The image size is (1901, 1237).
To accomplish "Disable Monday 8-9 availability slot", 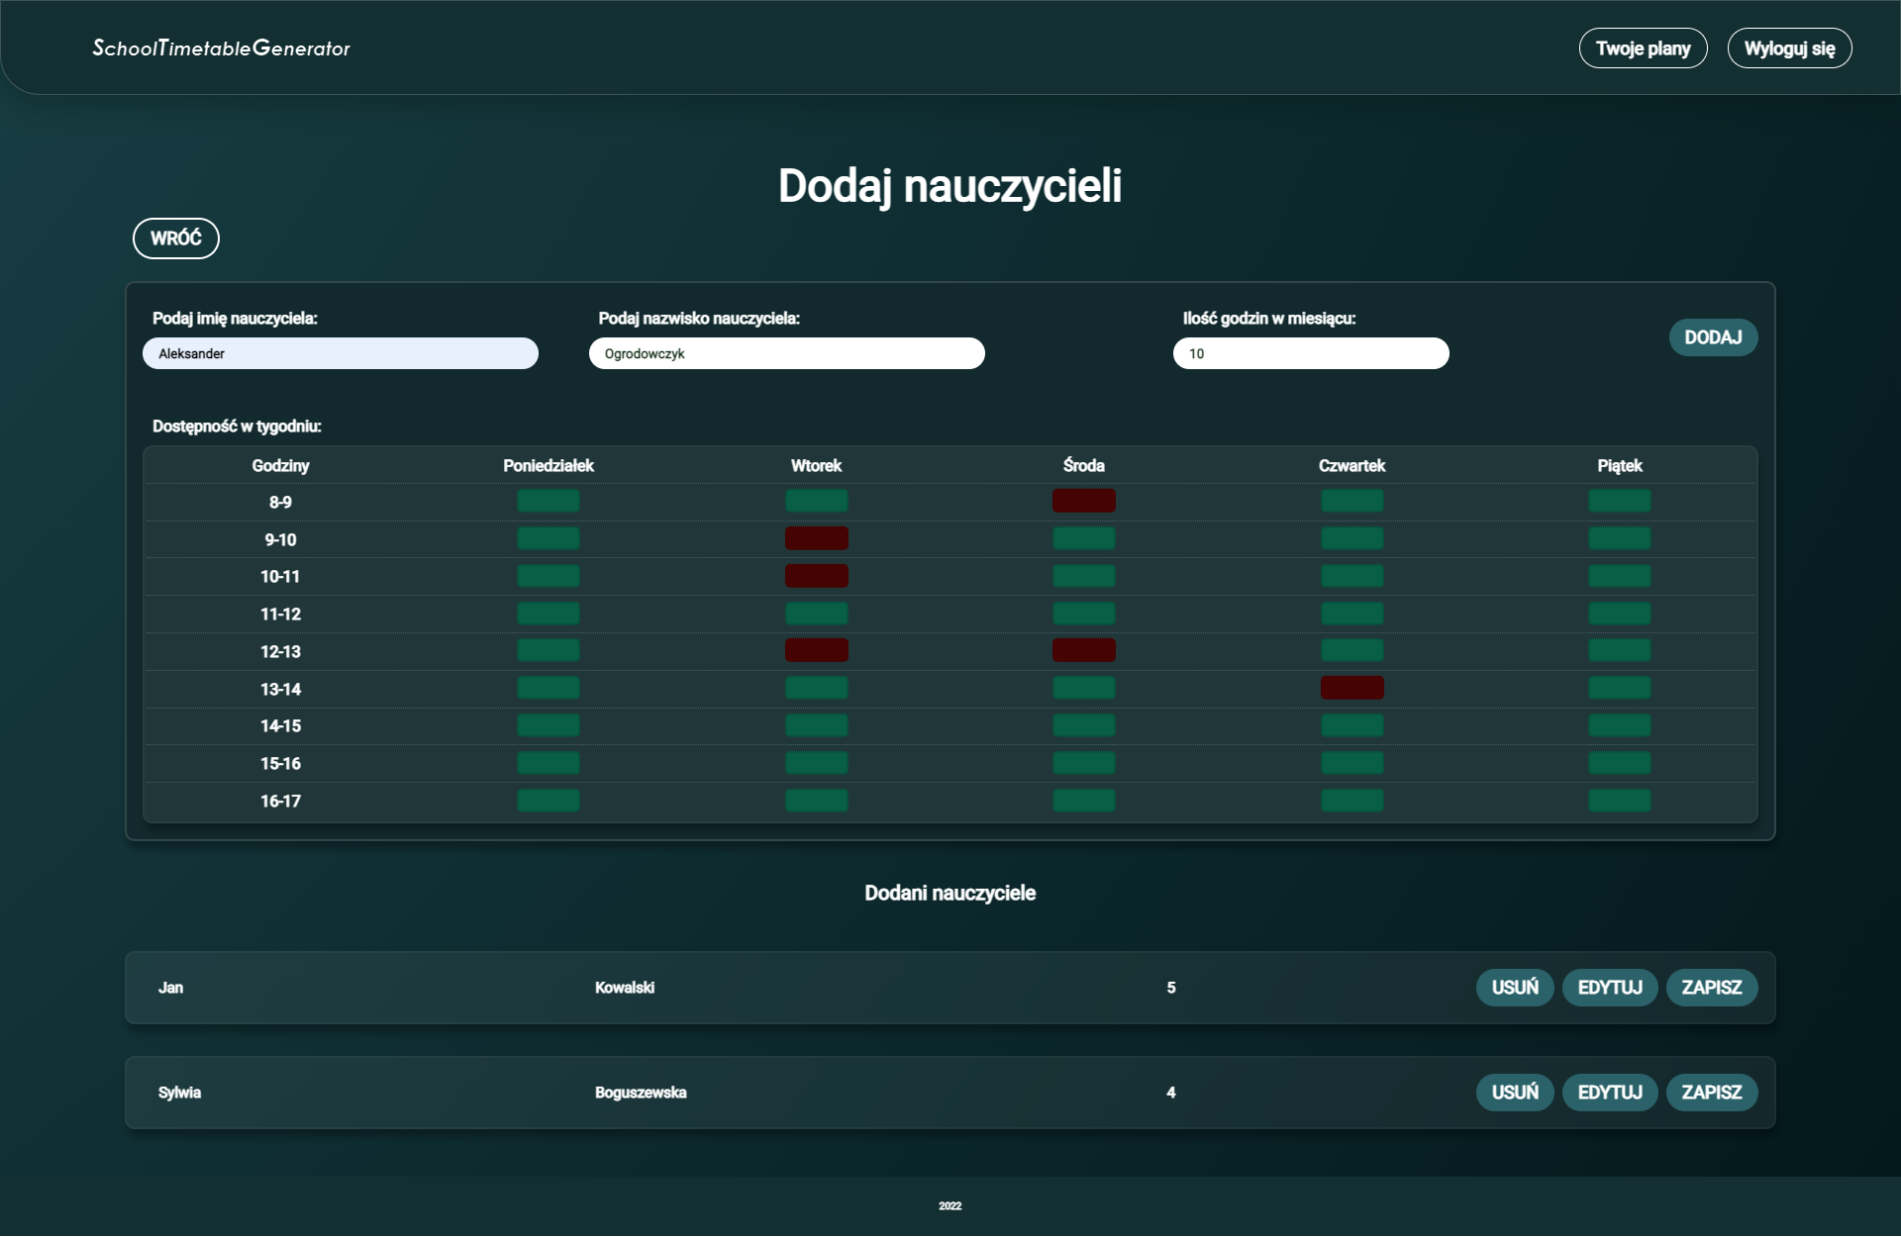I will tap(549, 501).
